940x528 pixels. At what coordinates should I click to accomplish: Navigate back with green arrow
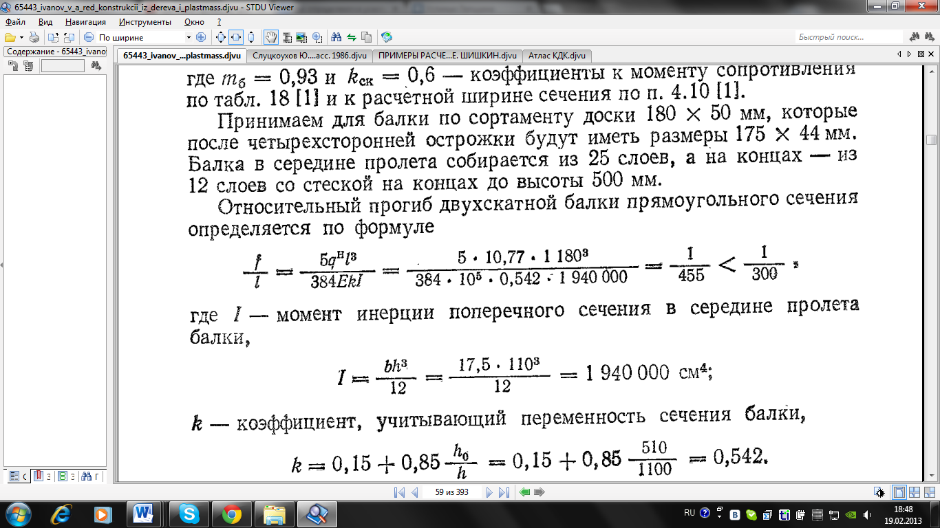525,492
